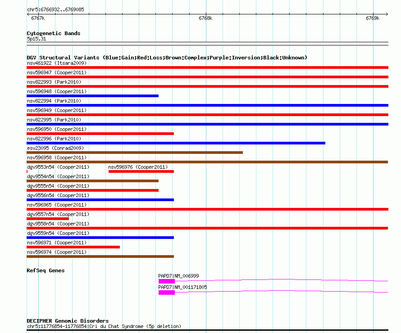Click the red bar of nsv596971 (Cooper2011)
The height and width of the screenshot is (333, 401).
(x=73, y=247)
